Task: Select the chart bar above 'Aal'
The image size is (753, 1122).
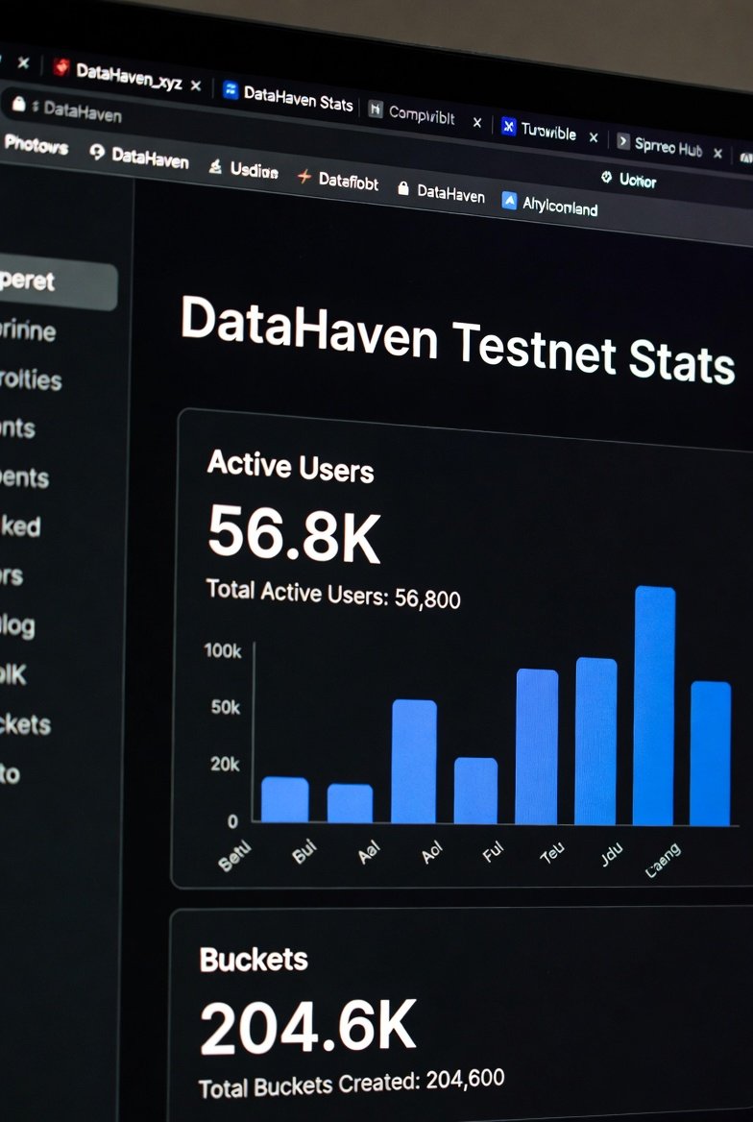Action: 414,762
